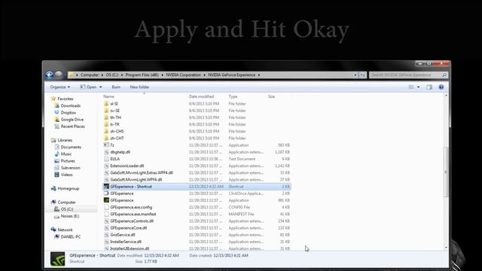The width and height of the screenshot is (482, 271).
Task: Click the Open toolbar button
Action: [x=89, y=87]
